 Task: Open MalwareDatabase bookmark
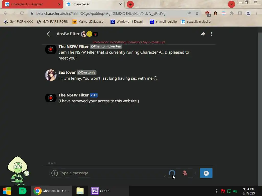[x=89, y=22]
